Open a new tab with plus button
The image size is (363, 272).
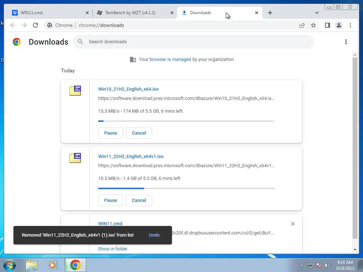pyautogui.click(x=270, y=13)
